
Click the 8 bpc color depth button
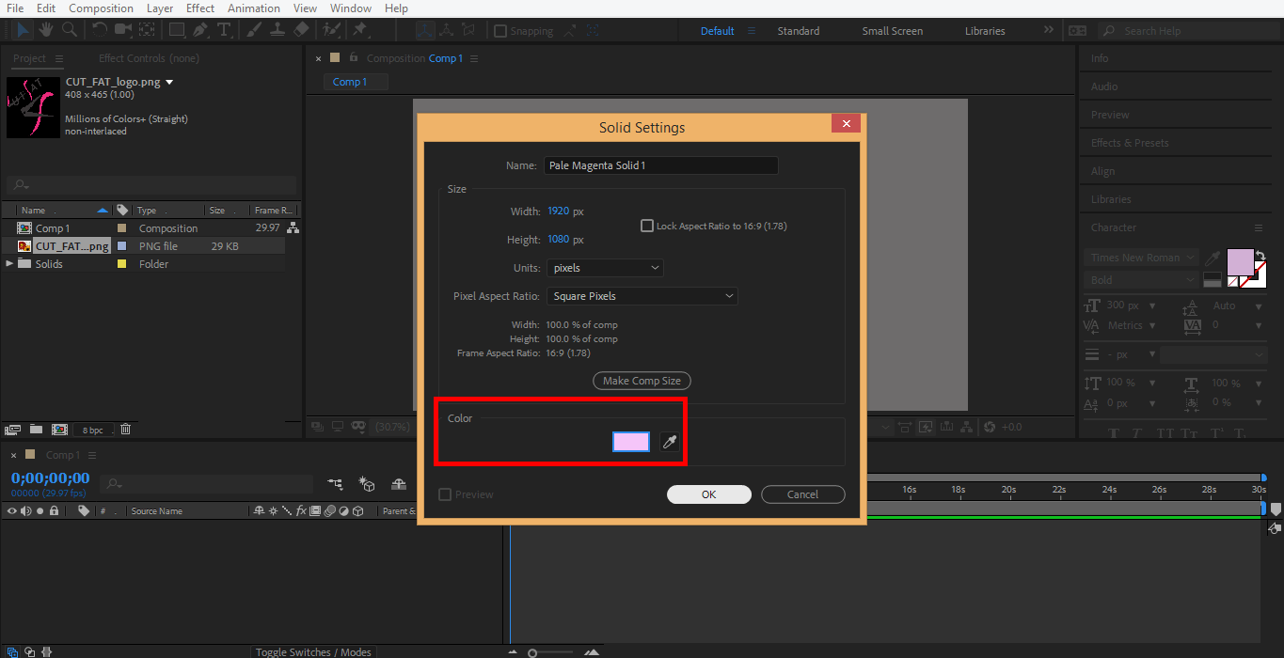click(92, 430)
